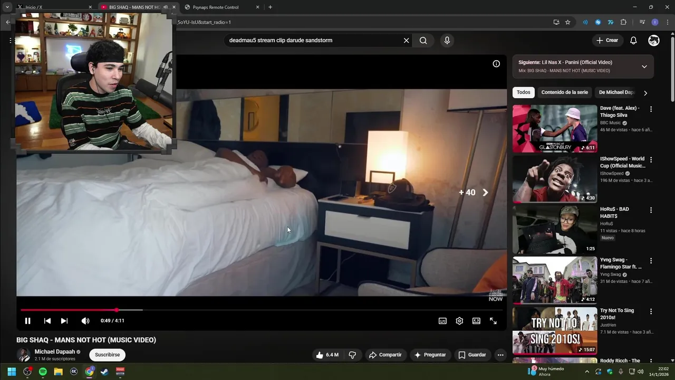Click the Preguntar button
Viewport: 675px width, 380px height.
click(x=430, y=355)
